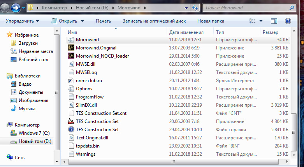Select the Text.Original.dll file icon
The width and height of the screenshot is (304, 167).
[x=71, y=137]
